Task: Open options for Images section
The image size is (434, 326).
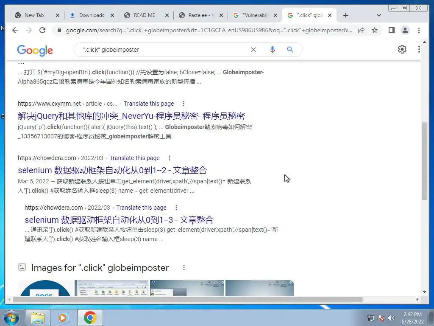Action: pos(184,267)
